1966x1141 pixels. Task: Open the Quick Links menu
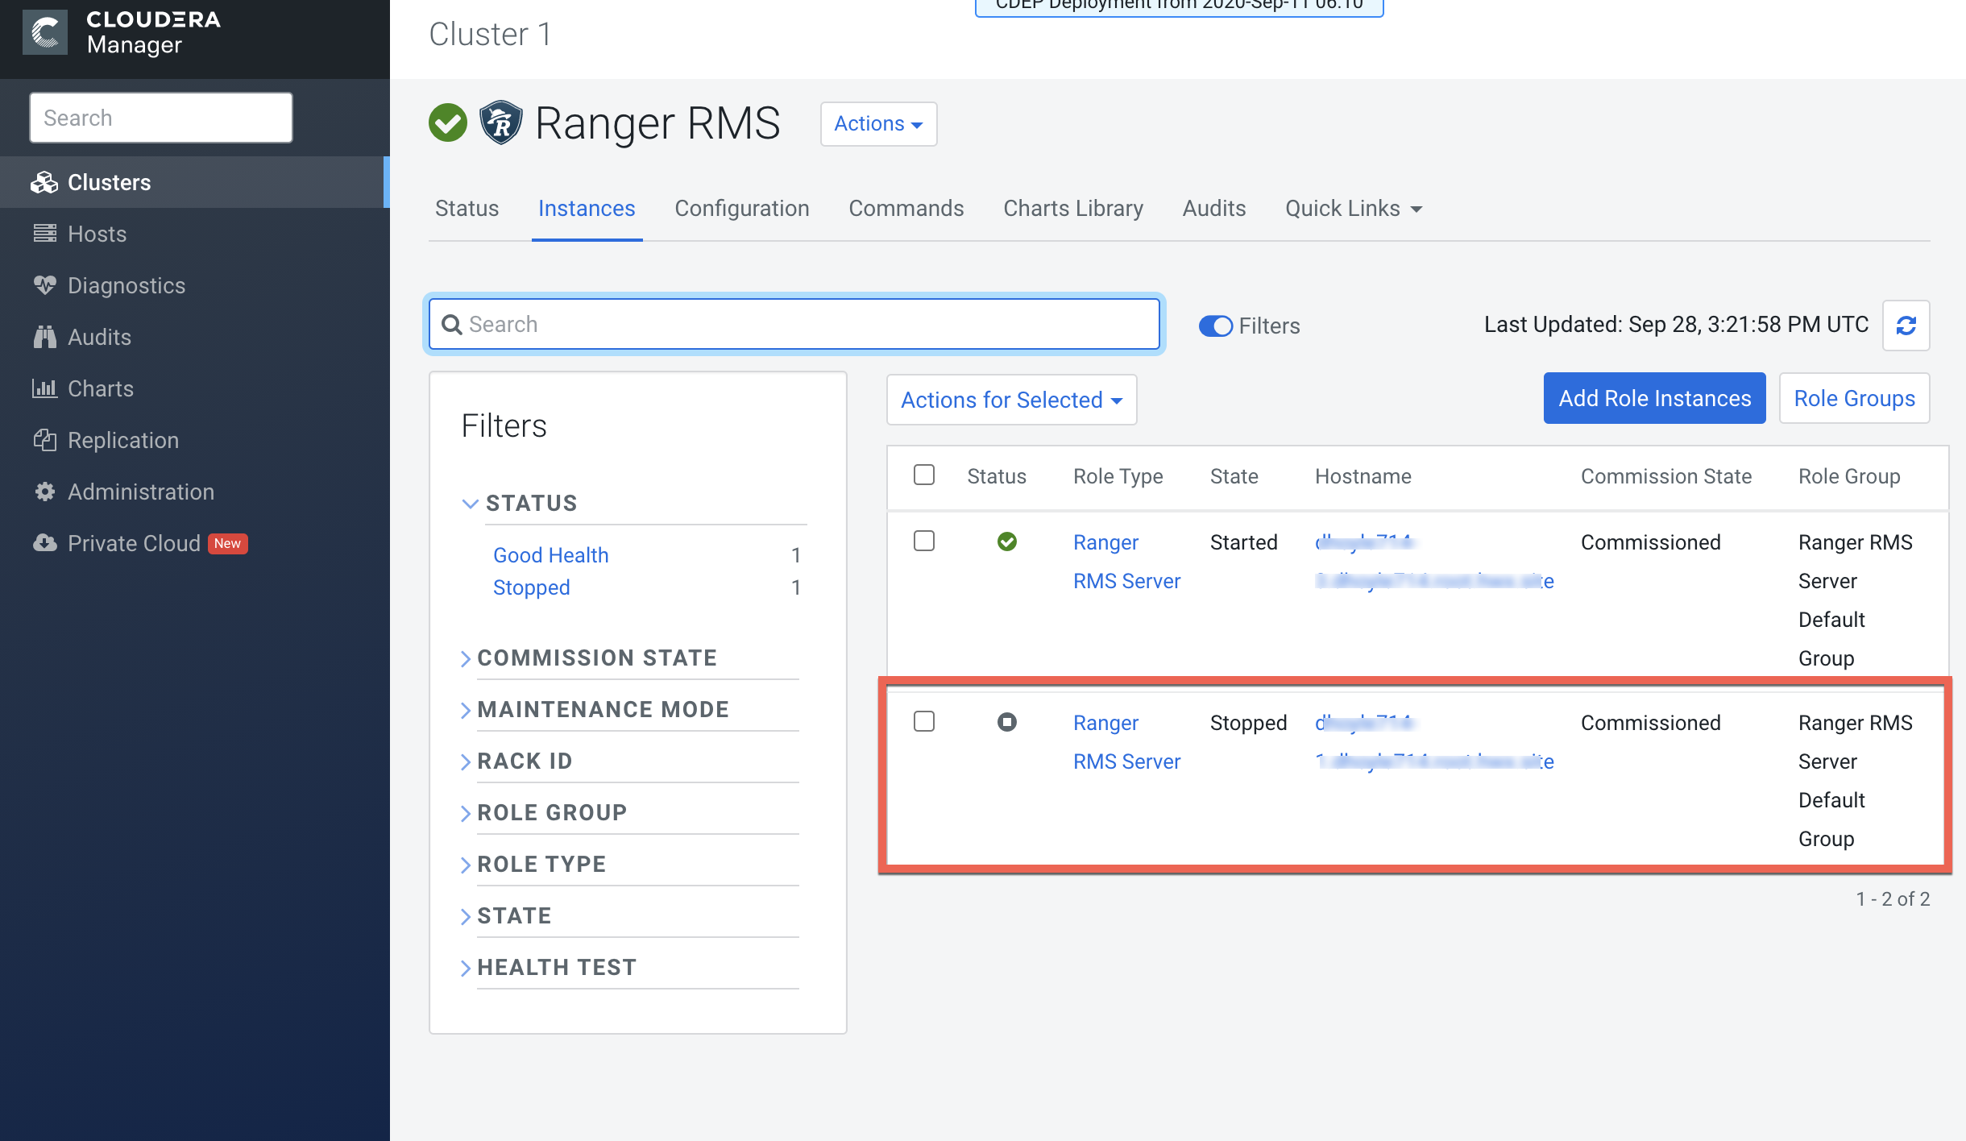point(1353,208)
